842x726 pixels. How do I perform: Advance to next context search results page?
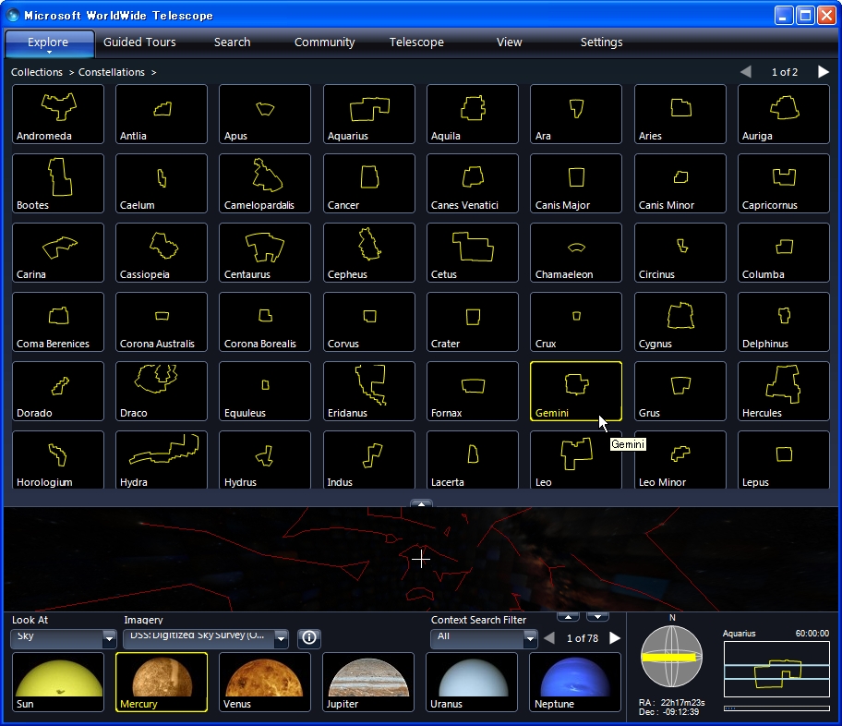pyautogui.click(x=615, y=638)
